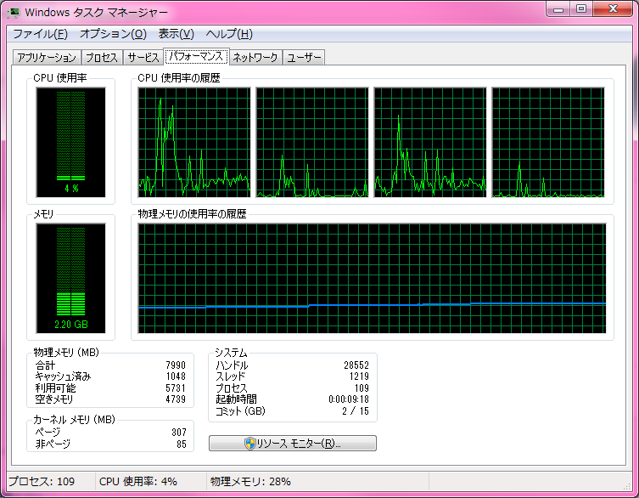Screen dimensions: 639x498
Task: Switch to the ユーザー tab
Action: coord(304,58)
